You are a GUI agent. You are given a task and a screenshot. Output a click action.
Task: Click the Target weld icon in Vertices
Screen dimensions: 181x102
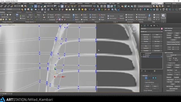[102, 20]
